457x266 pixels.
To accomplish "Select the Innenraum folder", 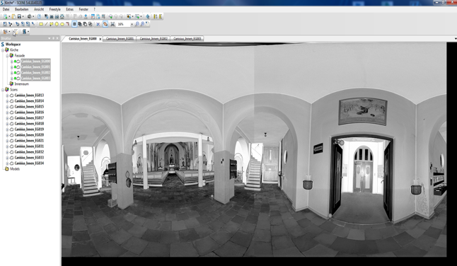I will click(x=21, y=84).
